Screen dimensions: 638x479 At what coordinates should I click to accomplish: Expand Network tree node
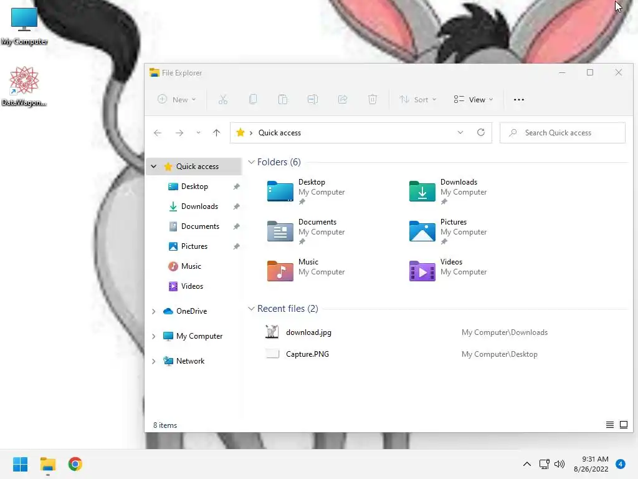(x=153, y=361)
